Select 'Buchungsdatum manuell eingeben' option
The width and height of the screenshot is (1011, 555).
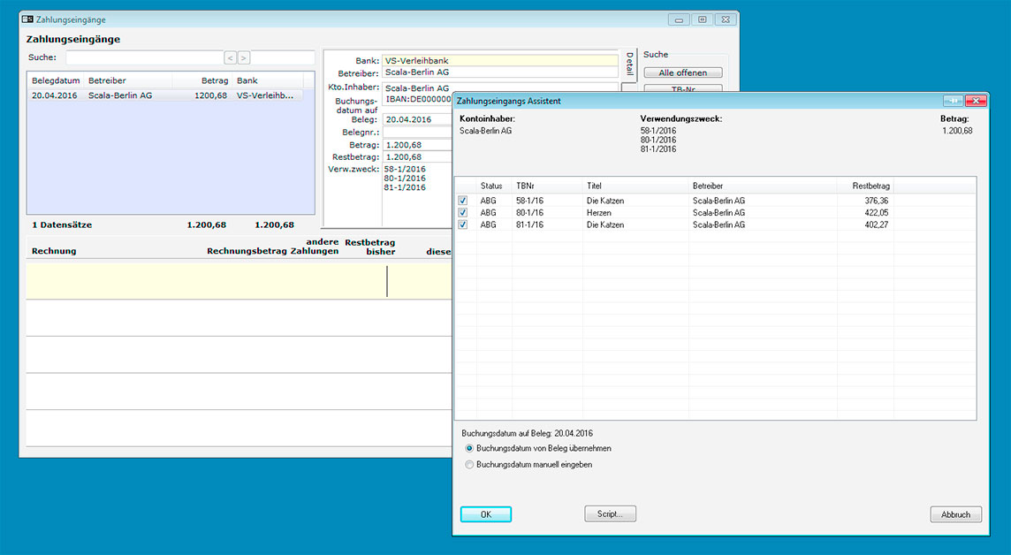(x=469, y=464)
